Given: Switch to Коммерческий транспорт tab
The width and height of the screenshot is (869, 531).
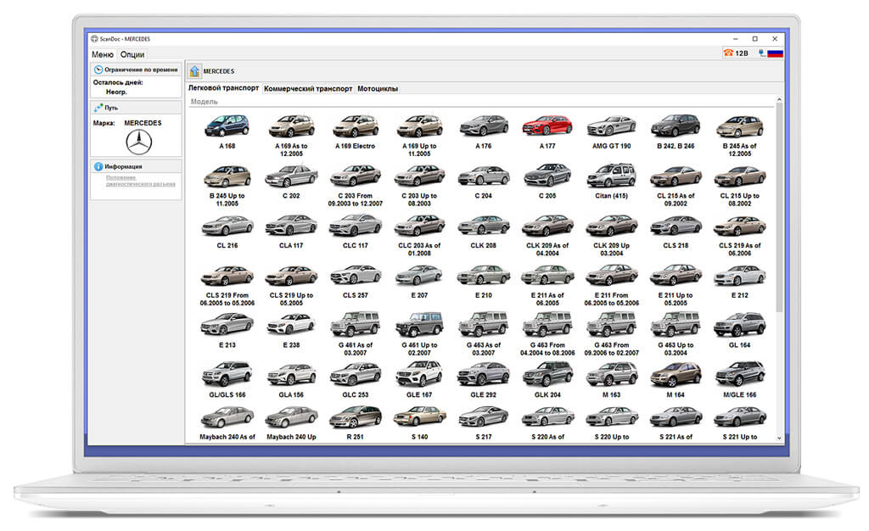Looking at the screenshot, I should coord(308,88).
